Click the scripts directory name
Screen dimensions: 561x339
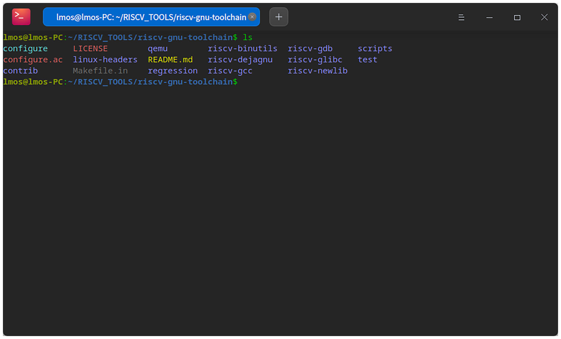[375, 48]
